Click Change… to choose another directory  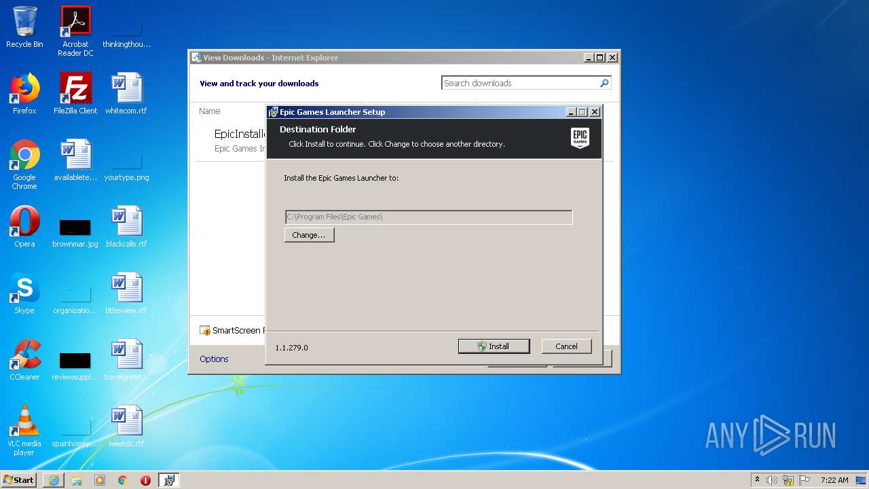point(309,235)
